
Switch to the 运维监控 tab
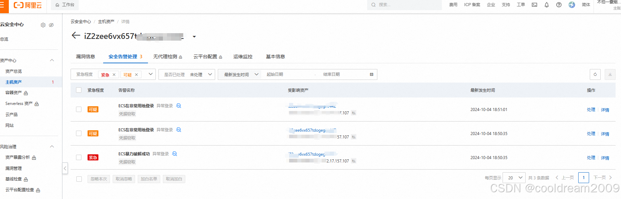tap(243, 57)
